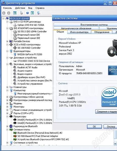Viewport: 117px width, 151px height.
Task: Click the Сведения о поддержке button
Action: 106,111
